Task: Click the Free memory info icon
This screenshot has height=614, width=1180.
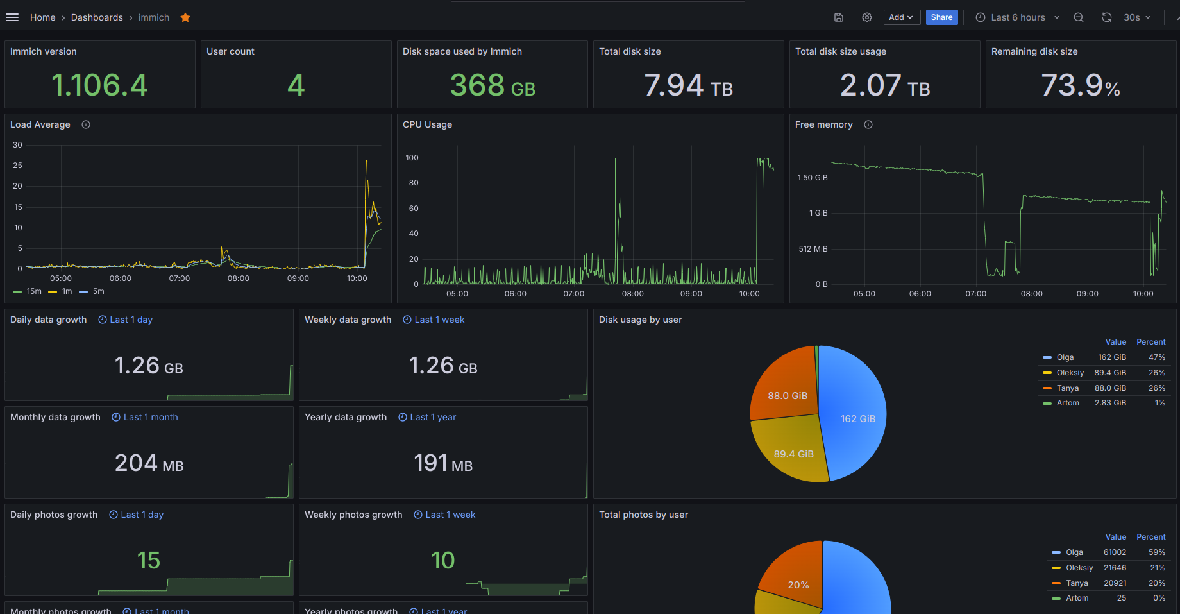Action: 868,124
